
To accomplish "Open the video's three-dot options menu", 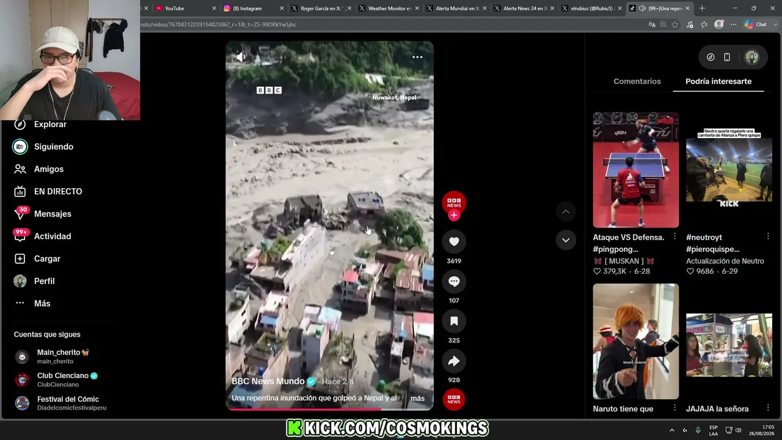I will click(x=417, y=57).
